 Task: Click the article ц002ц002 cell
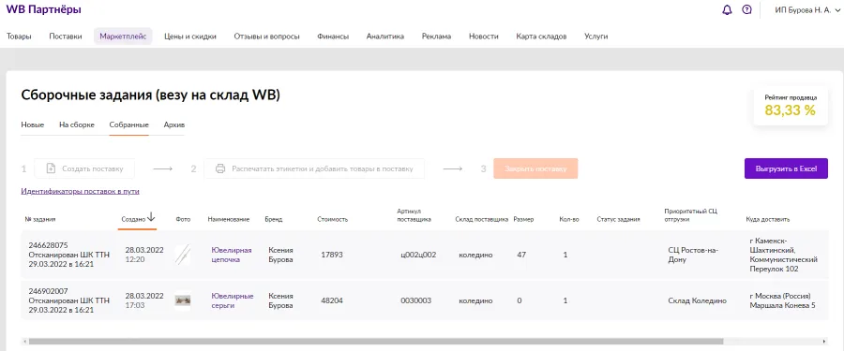(418, 255)
